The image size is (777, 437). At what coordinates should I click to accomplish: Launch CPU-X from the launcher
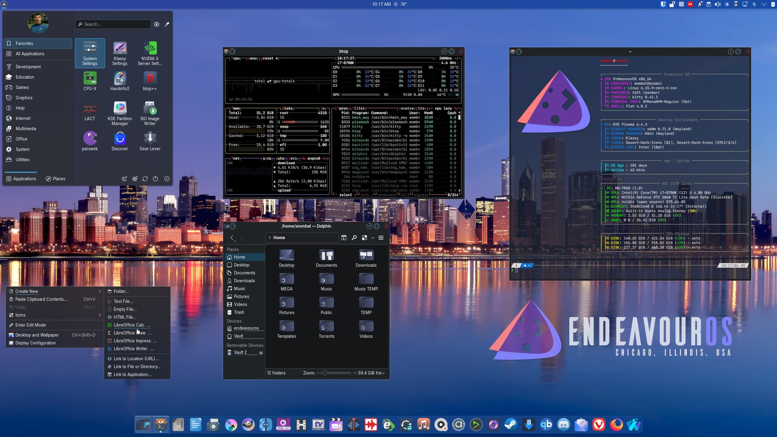pyautogui.click(x=90, y=81)
